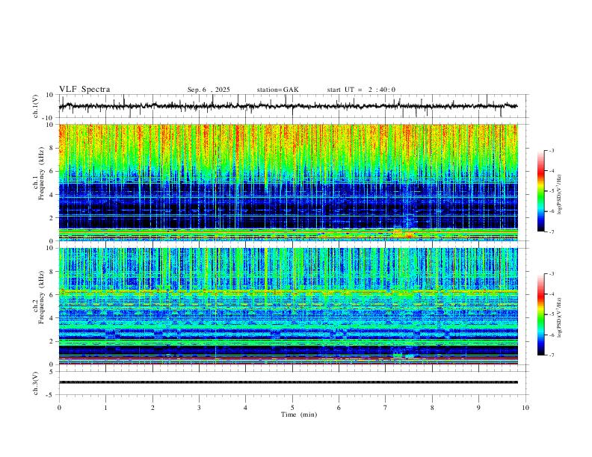Image resolution: width=592 pixels, height=457 pixels.
Task: Click time axis tick label "9"
Action: (x=478, y=408)
